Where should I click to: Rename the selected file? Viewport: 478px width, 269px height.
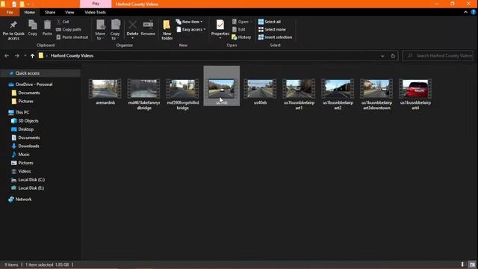(x=148, y=28)
